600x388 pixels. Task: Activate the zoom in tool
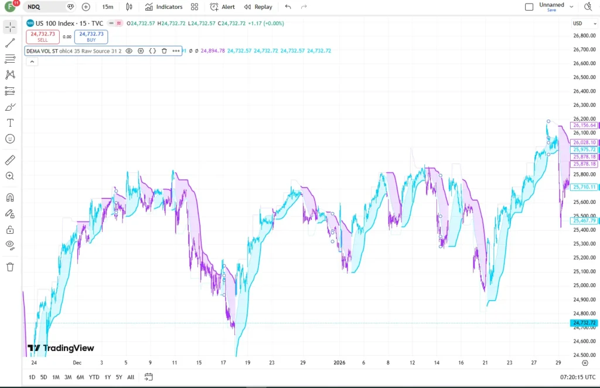(x=11, y=176)
